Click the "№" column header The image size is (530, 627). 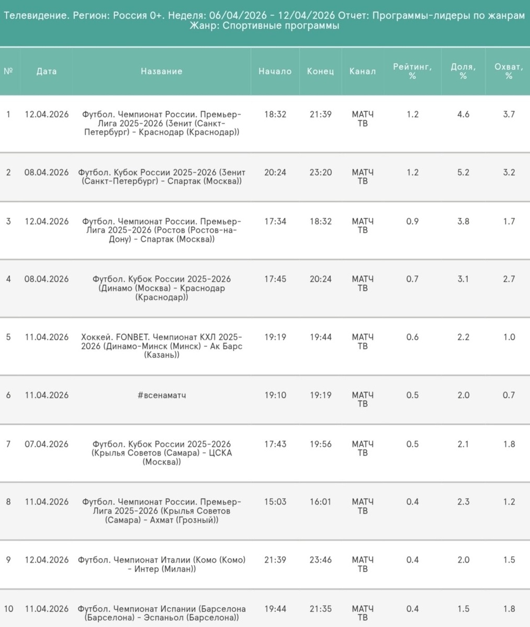(x=8, y=72)
